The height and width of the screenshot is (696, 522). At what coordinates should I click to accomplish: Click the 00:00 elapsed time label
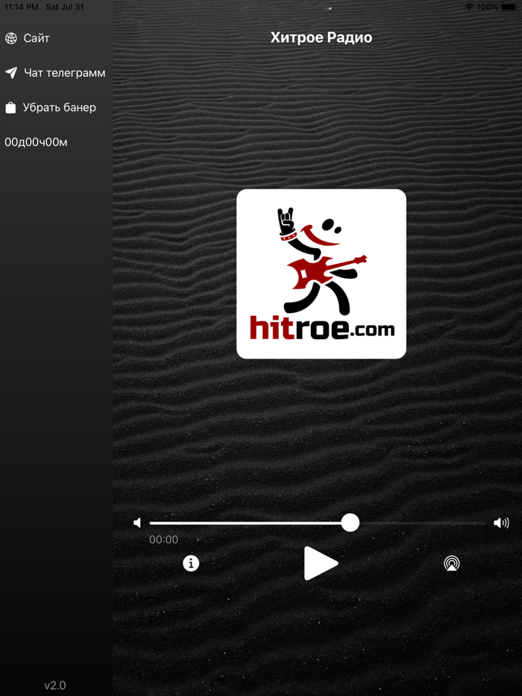pos(163,540)
